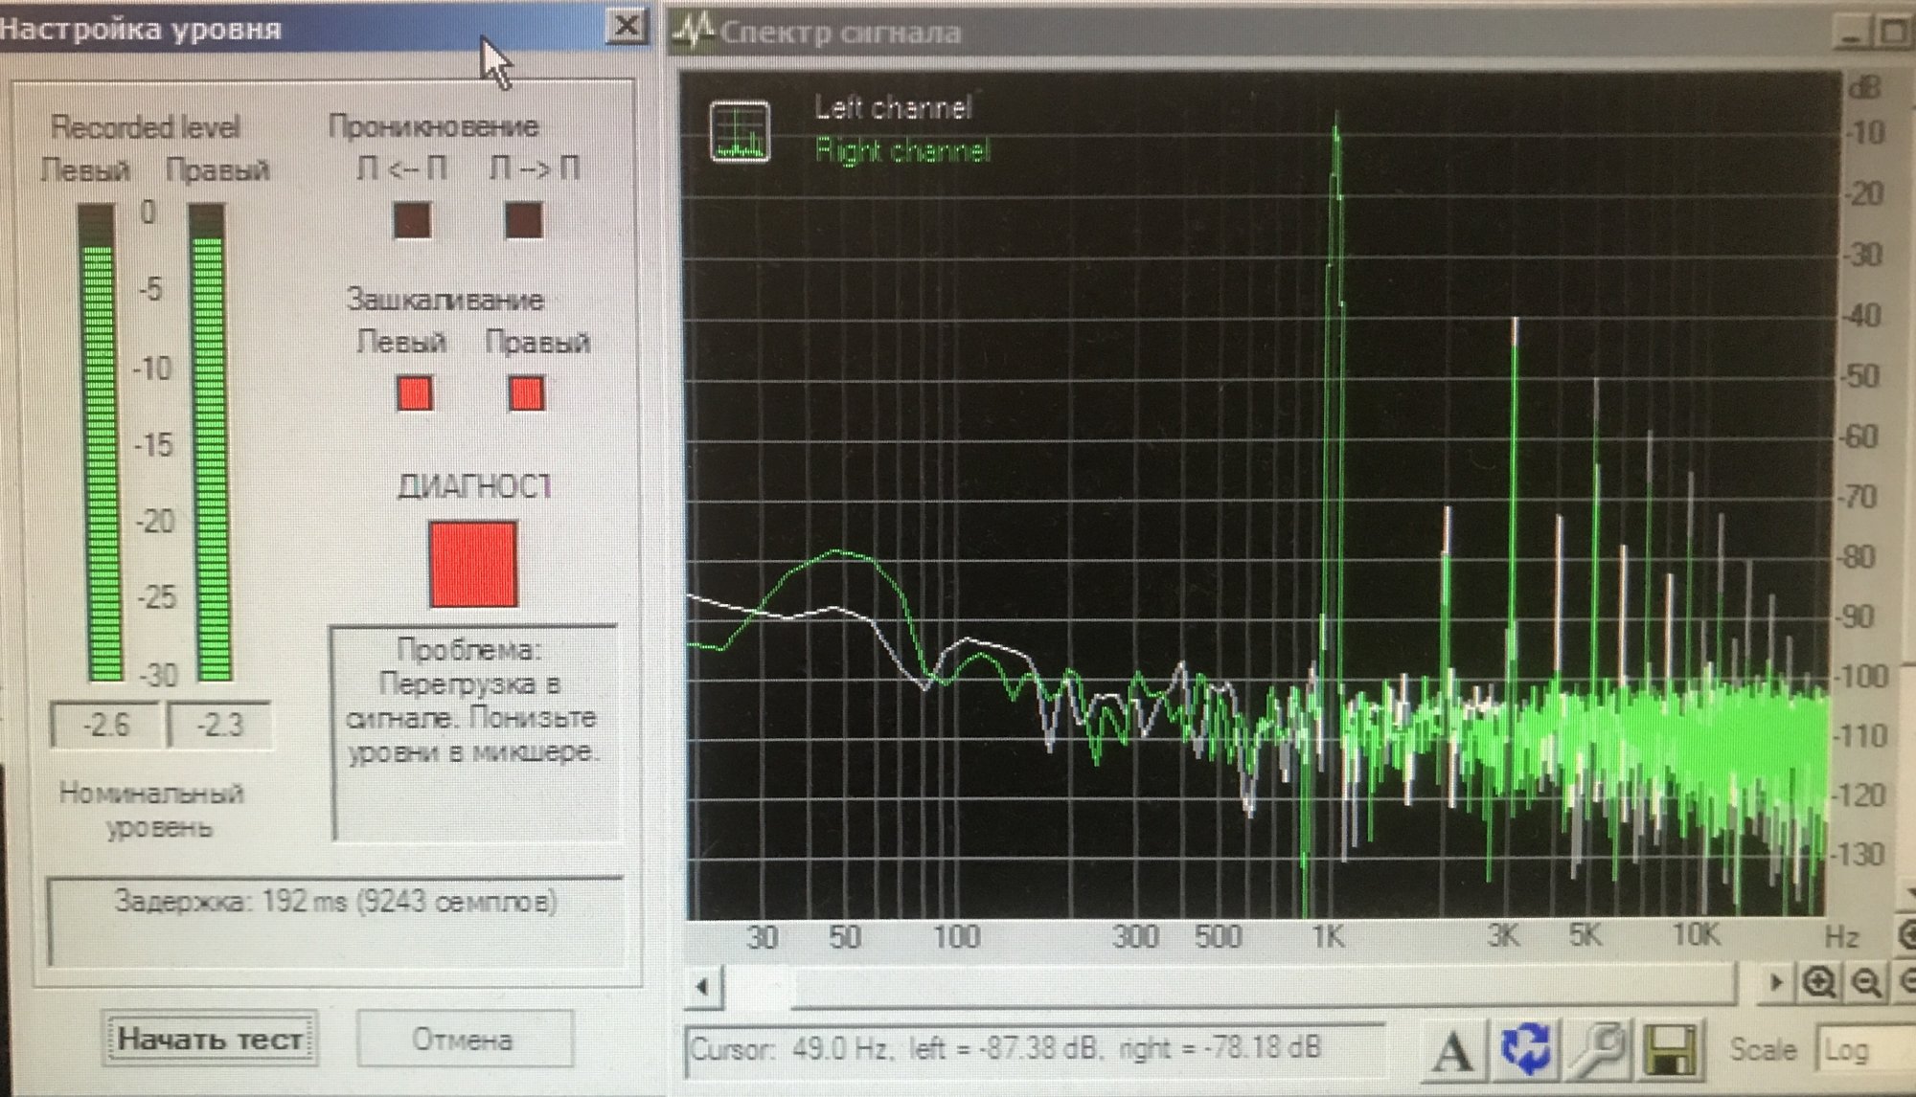The width and height of the screenshot is (1916, 1097).
Task: Close the Настройка уровня dialog
Action: (627, 26)
